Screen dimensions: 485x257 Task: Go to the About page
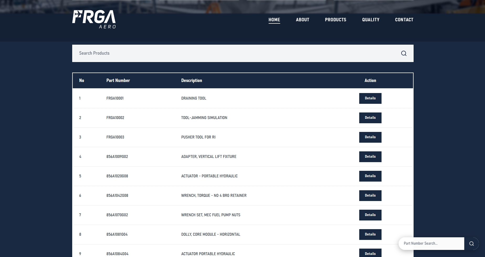point(302,20)
